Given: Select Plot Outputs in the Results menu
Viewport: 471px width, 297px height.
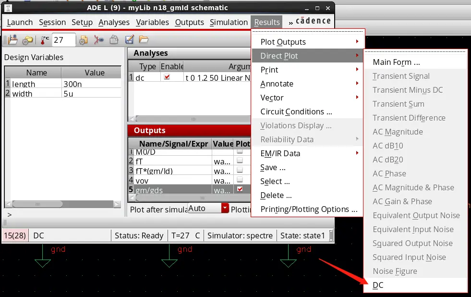Looking at the screenshot, I should 307,42.
